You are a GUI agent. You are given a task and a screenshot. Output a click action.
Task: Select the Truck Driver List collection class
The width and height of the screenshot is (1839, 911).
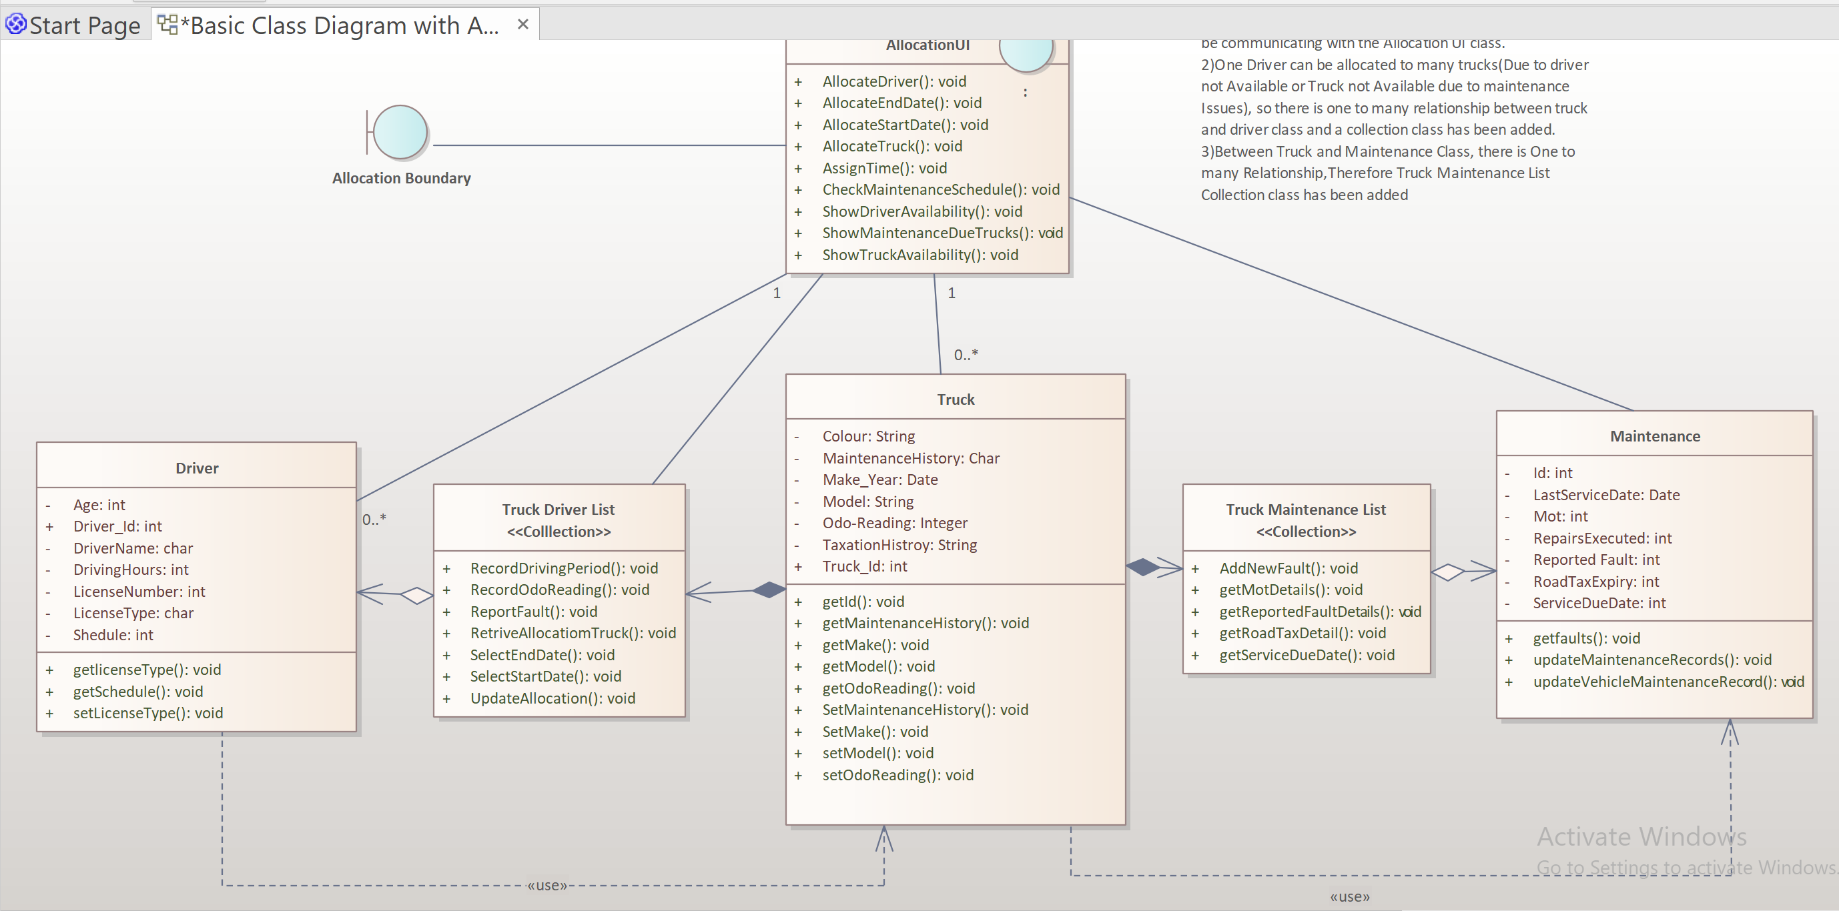(559, 510)
